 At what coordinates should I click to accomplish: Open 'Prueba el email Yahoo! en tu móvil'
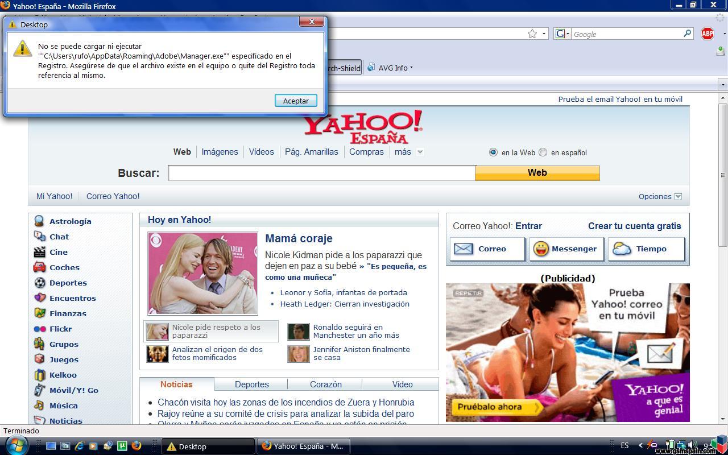pyautogui.click(x=620, y=99)
